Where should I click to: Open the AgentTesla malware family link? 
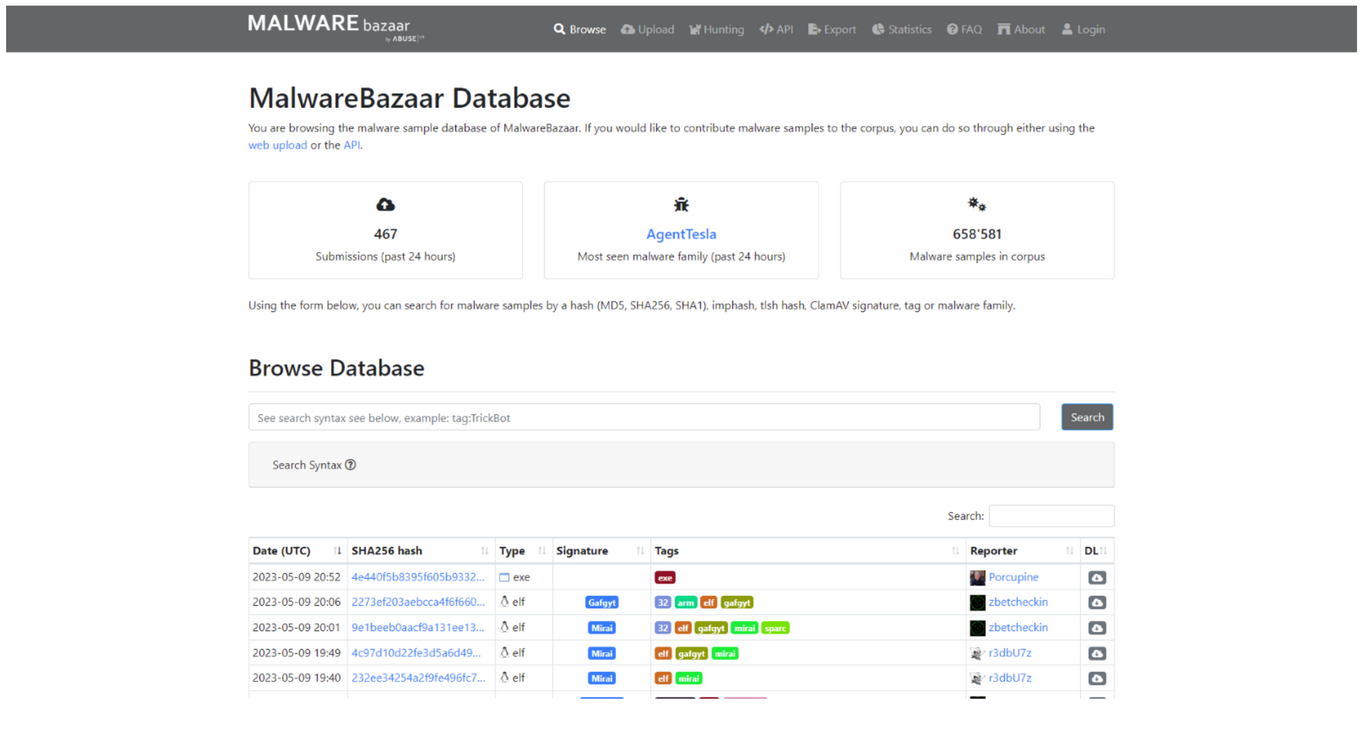coord(681,234)
